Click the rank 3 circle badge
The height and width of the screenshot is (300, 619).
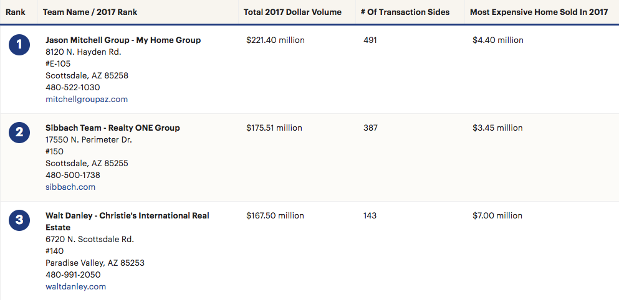click(19, 220)
